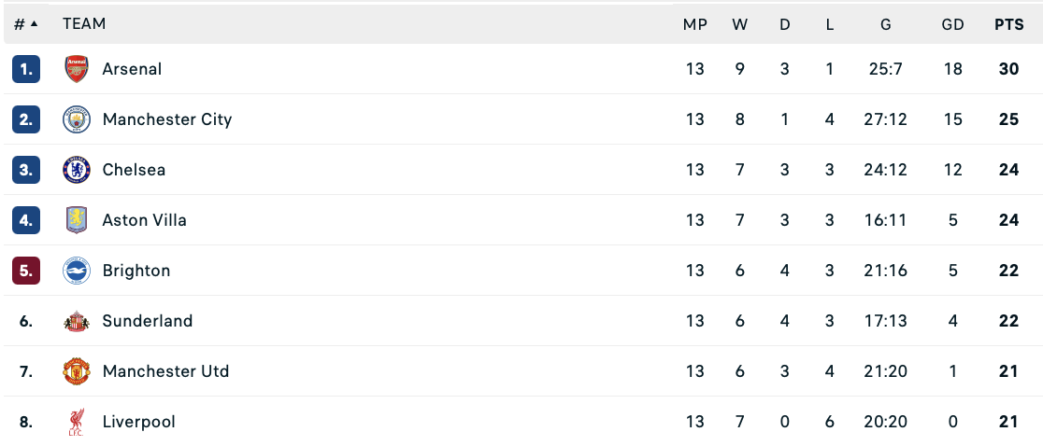Open the Arsenal team name link
The height and width of the screenshot is (446, 1043).
pos(132,69)
